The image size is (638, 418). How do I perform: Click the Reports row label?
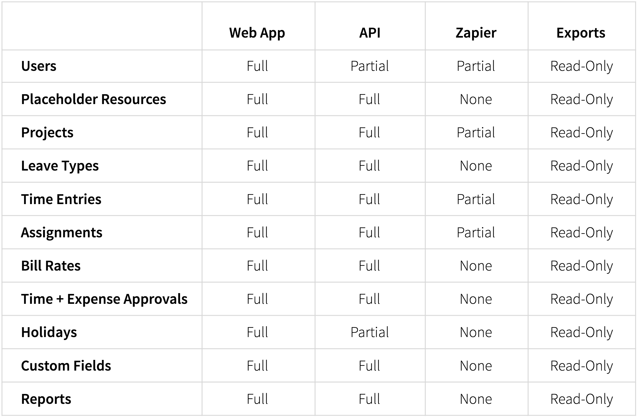(x=46, y=399)
